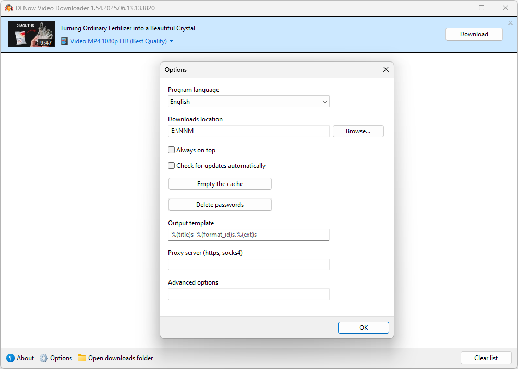The height and width of the screenshot is (369, 518).
Task: Click the Open downloads folder icon
Action: [81, 358]
